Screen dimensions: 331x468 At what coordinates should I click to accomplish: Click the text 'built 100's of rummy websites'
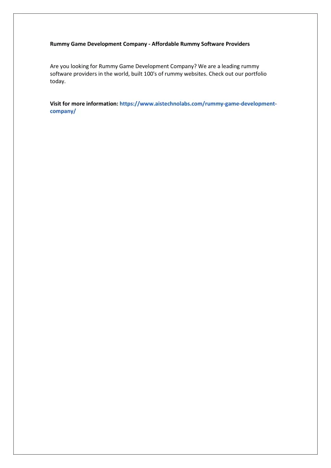(169, 74)
